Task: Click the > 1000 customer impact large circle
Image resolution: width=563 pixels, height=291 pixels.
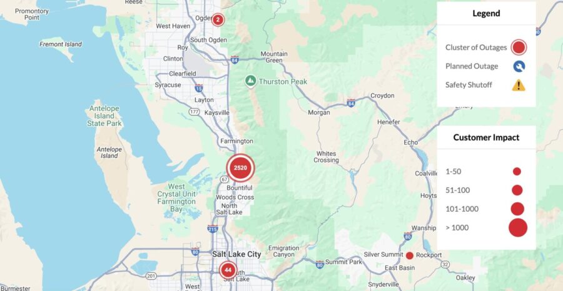Action: pos(518,227)
